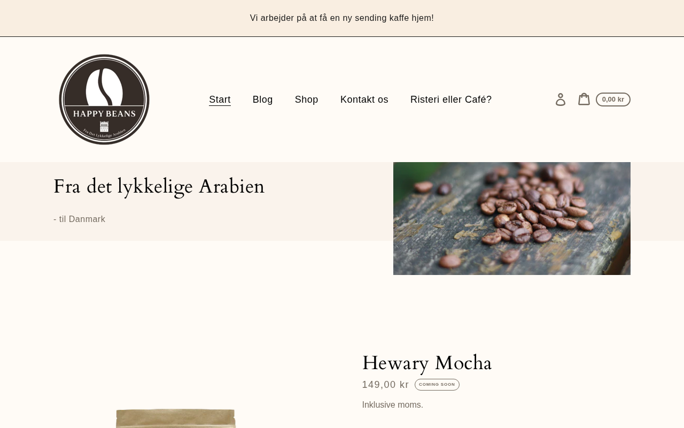Click the 149,00 kr price

pos(385,385)
